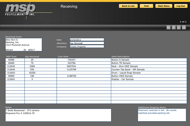Go to the first record
Viewport: 190px width, 126px height.
tap(168, 27)
